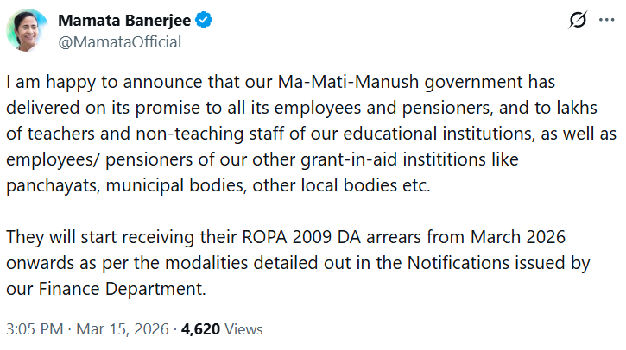The height and width of the screenshot is (350, 626).
Task: Click Mamata Banerjee's profile avatar
Action: point(27,30)
